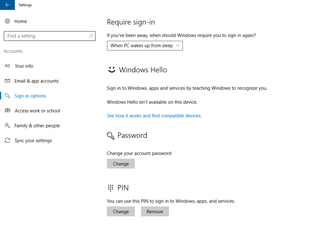Select the Email & app accounts envelope icon
Viewport: 328px width, 226px height.
pyautogui.click(x=8, y=81)
